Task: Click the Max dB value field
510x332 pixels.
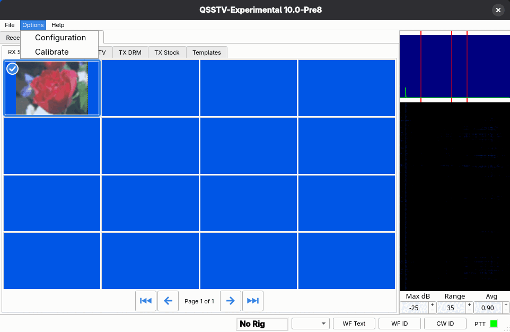Action: point(415,308)
